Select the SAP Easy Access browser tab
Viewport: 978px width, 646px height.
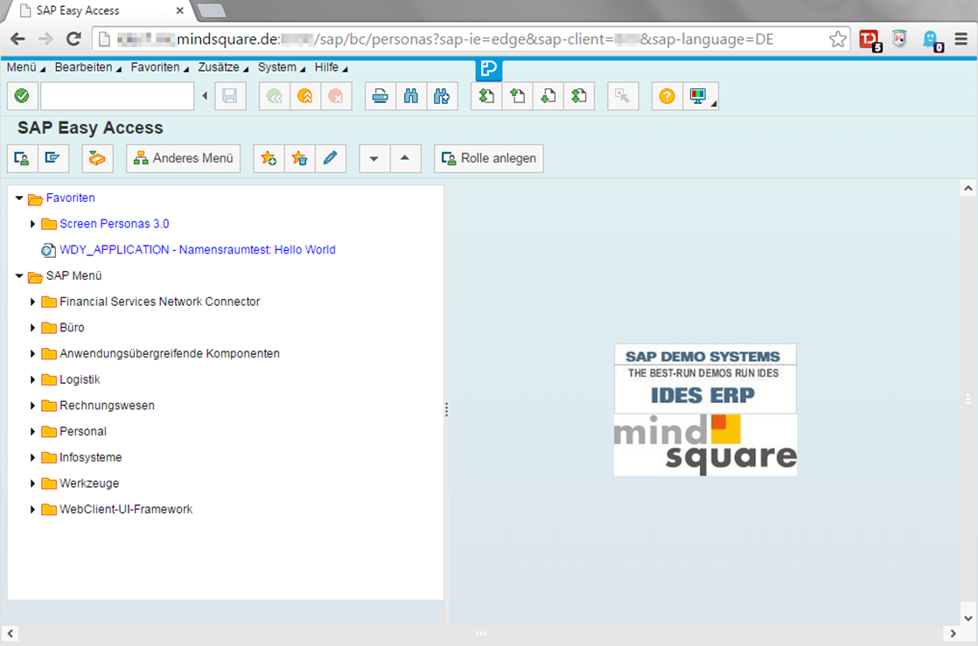99,10
